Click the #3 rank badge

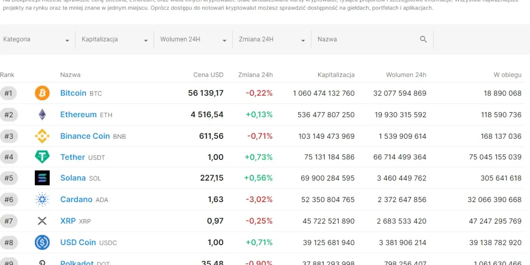coord(9,136)
